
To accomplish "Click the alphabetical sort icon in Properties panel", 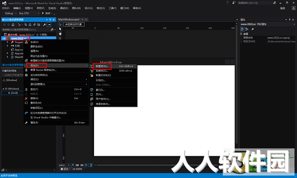I will point(247,29).
